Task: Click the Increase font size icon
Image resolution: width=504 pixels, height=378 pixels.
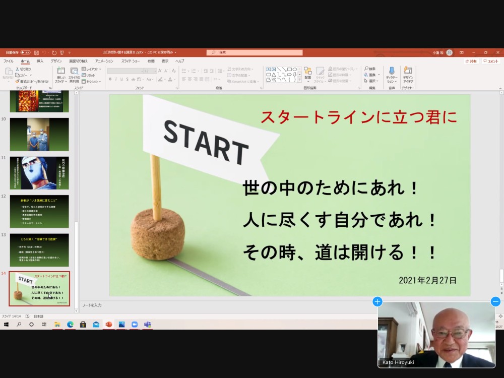Action: (160, 71)
